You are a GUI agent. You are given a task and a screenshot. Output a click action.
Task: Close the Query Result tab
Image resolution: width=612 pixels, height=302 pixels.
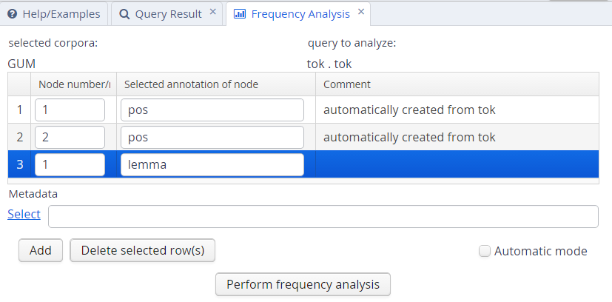[x=213, y=13]
